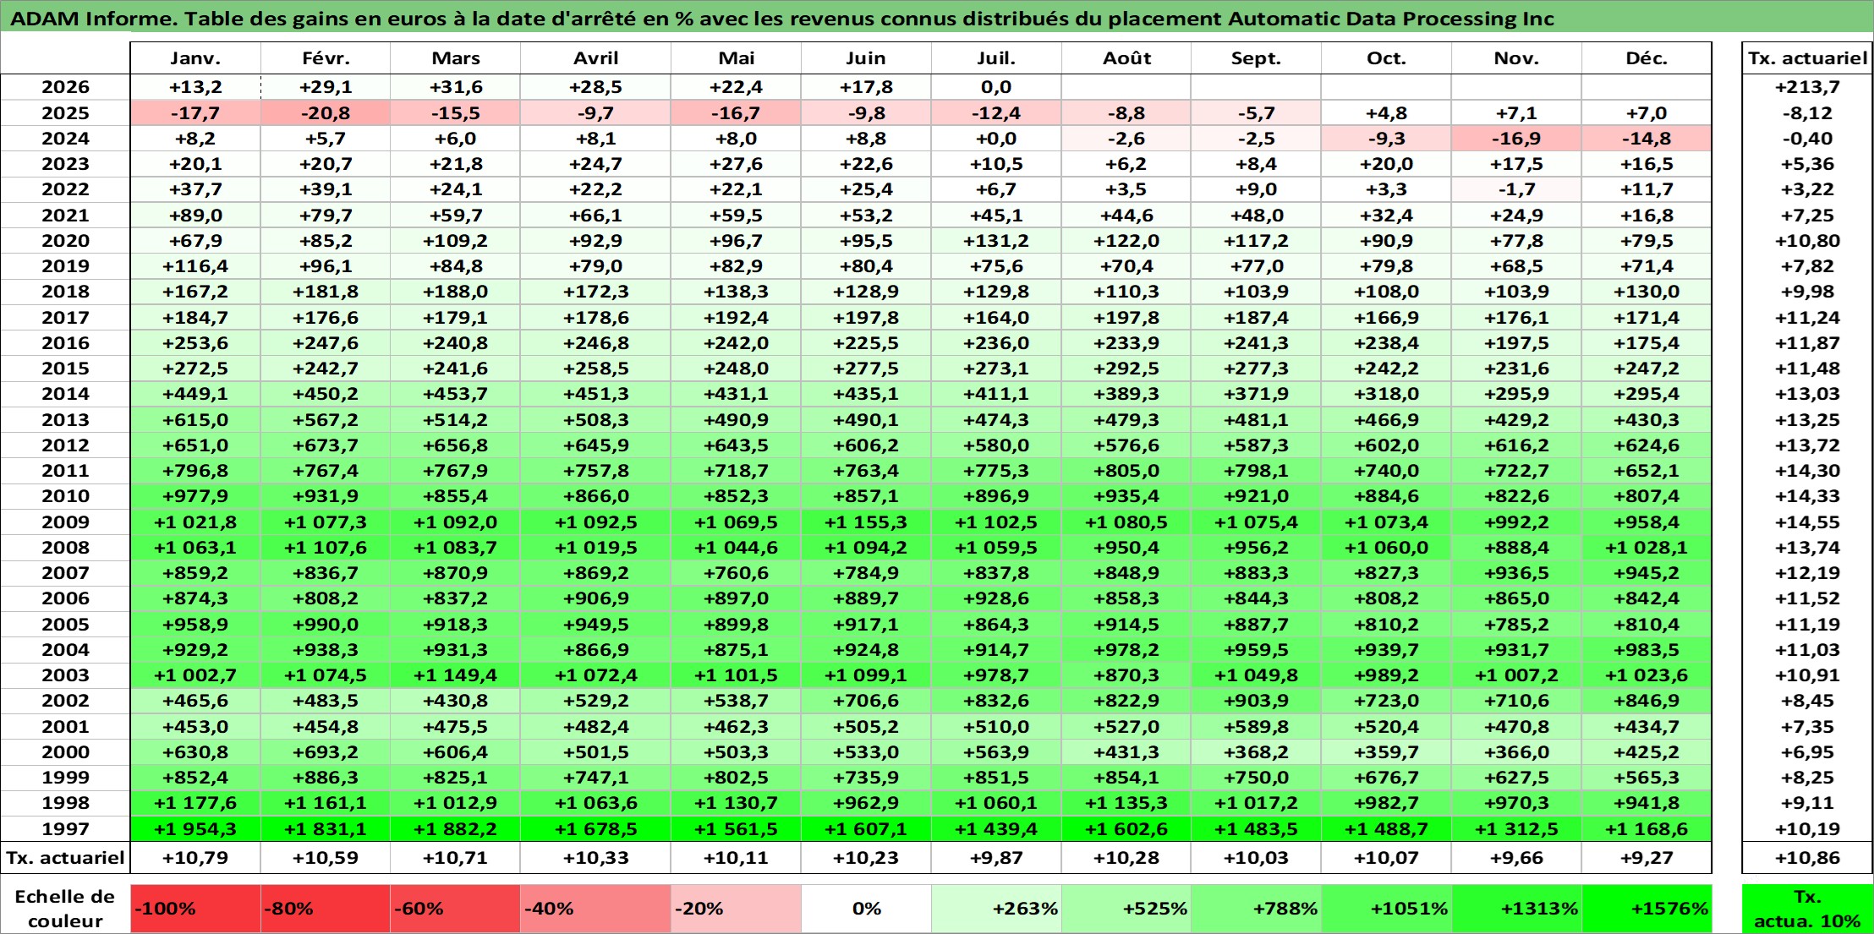The image size is (1874, 934).
Task: Click the 2025 row label
Action: 65,113
